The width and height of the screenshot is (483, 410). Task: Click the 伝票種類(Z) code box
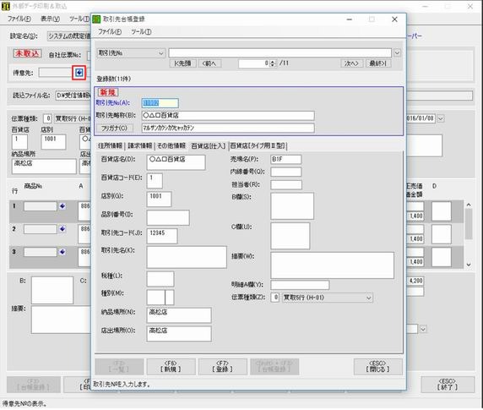[x=275, y=298]
